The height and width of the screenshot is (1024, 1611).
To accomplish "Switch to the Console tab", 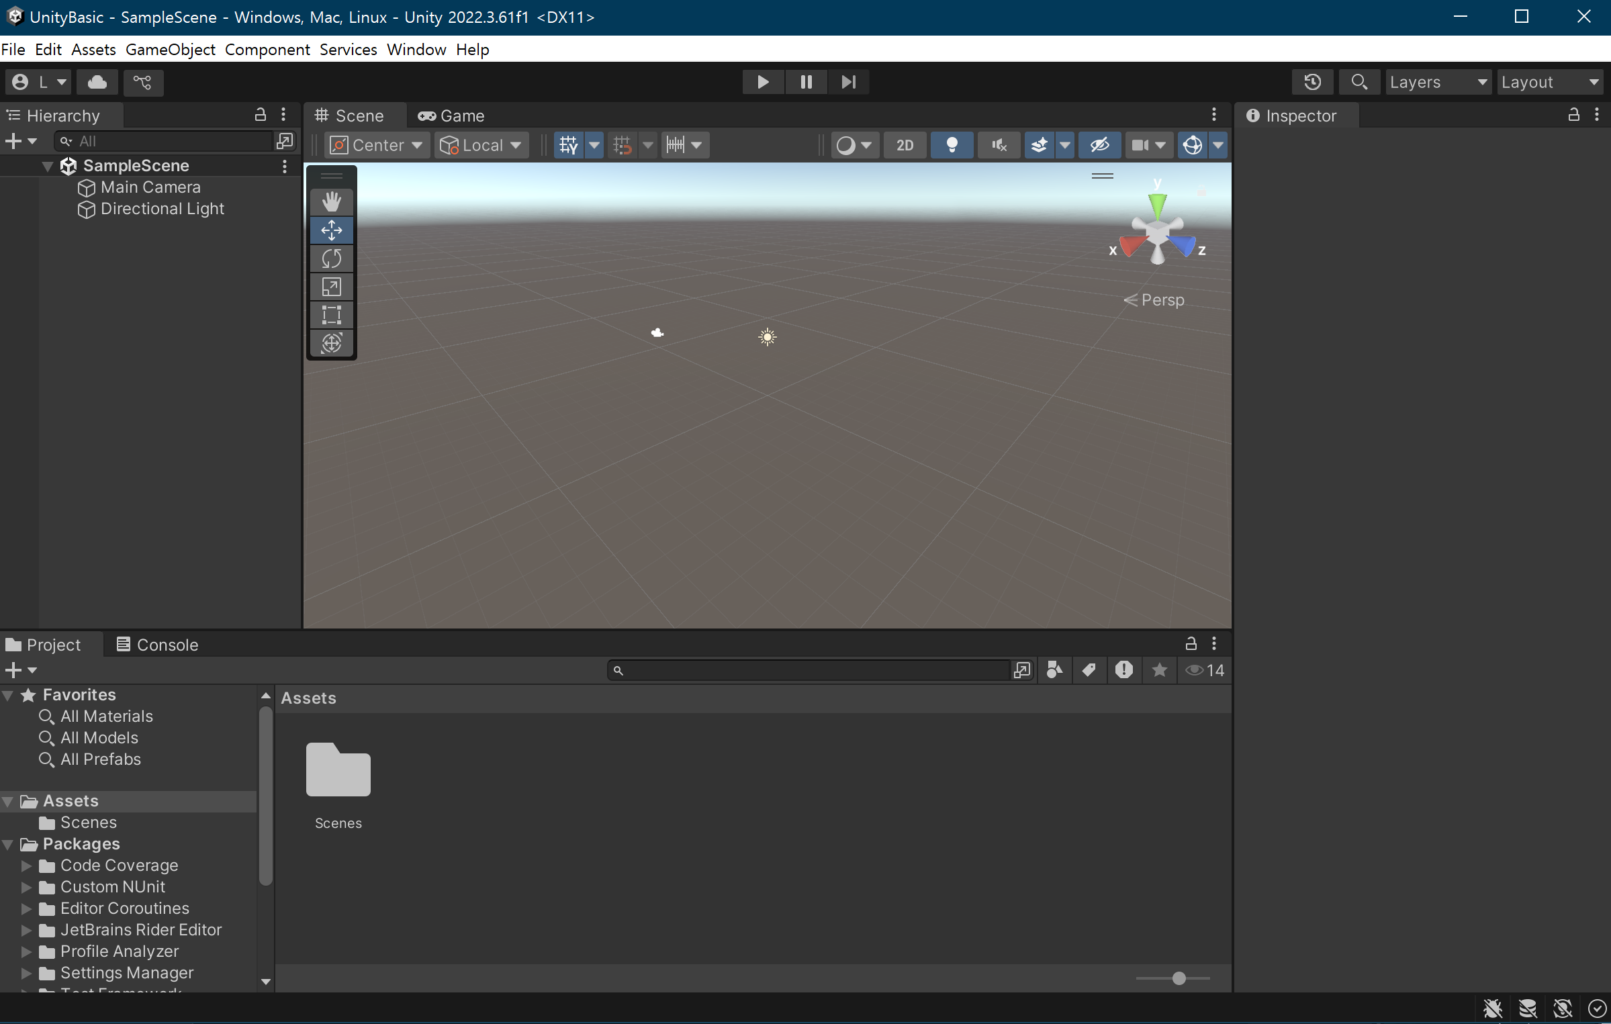I will click(x=158, y=645).
